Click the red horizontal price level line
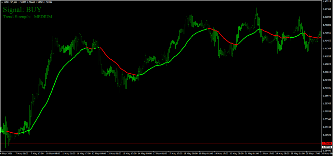Screen dimensions: 333x156 163,143
